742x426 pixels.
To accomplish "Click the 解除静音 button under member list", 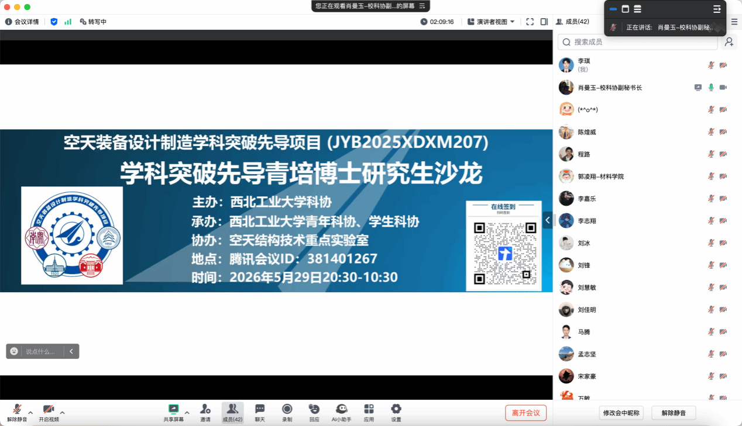I will 673,413.
